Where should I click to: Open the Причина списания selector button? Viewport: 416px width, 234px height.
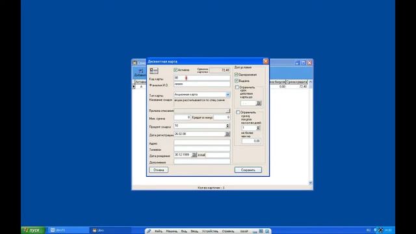point(228,111)
